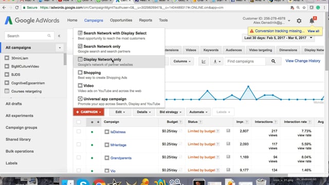Click the help icon next to Status
Viewport: 329px width, 185px height.
200,122
